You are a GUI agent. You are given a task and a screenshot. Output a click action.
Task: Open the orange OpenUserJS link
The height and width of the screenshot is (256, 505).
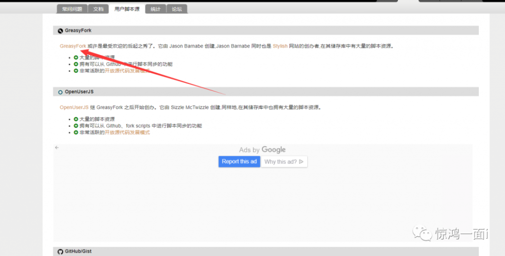coord(74,107)
